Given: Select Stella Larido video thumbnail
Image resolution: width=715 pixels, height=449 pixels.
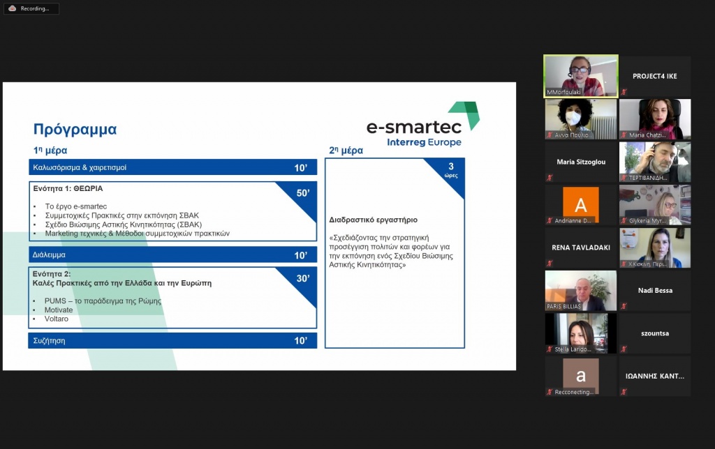Looking at the screenshot, I should [581, 333].
